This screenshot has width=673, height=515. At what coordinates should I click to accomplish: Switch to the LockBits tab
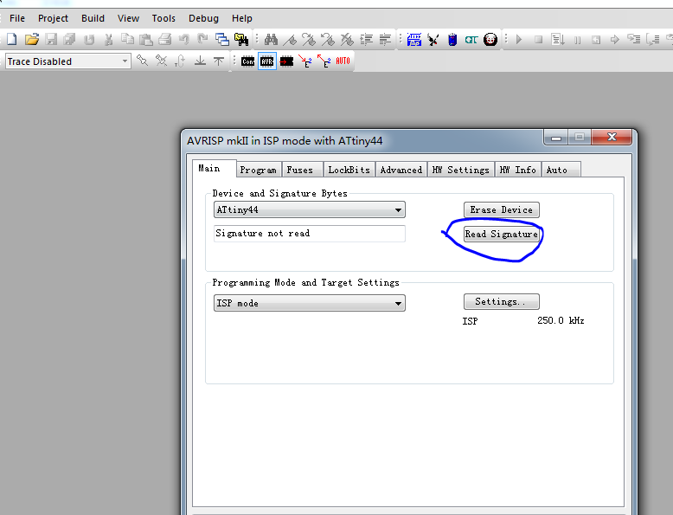[x=349, y=170]
